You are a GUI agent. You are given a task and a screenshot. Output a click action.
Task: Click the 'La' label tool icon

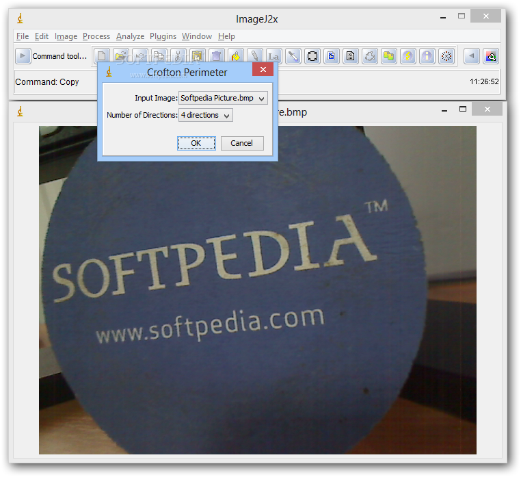273,56
